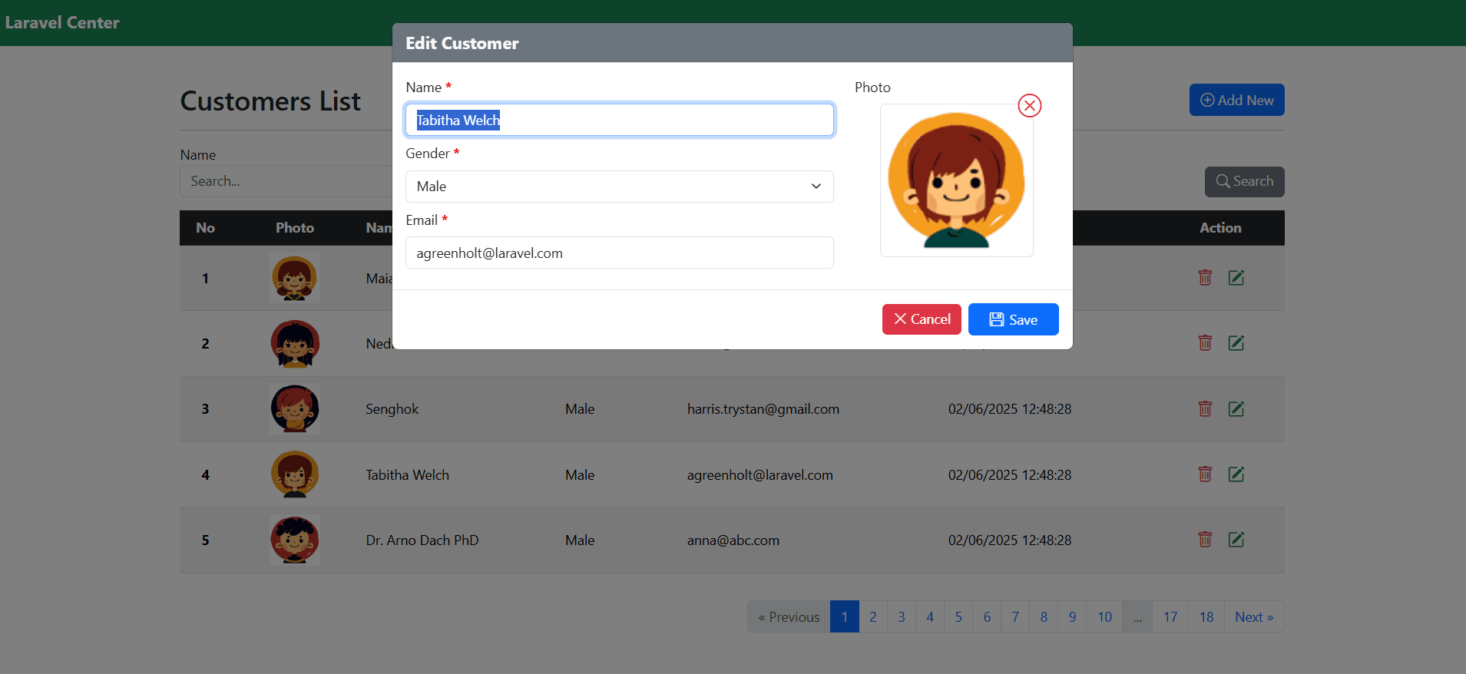
Task: Cancel the Edit Customer dialog
Action: click(922, 319)
